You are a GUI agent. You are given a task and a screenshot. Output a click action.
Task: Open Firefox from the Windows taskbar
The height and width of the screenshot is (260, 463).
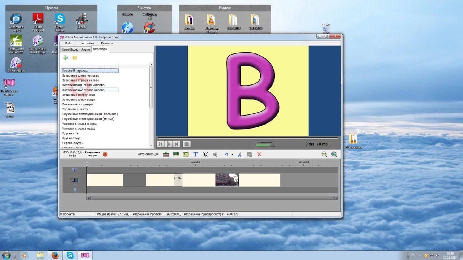pos(55,255)
